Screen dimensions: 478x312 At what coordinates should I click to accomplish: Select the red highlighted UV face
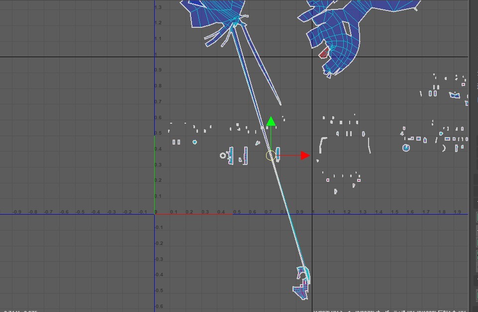click(324, 53)
